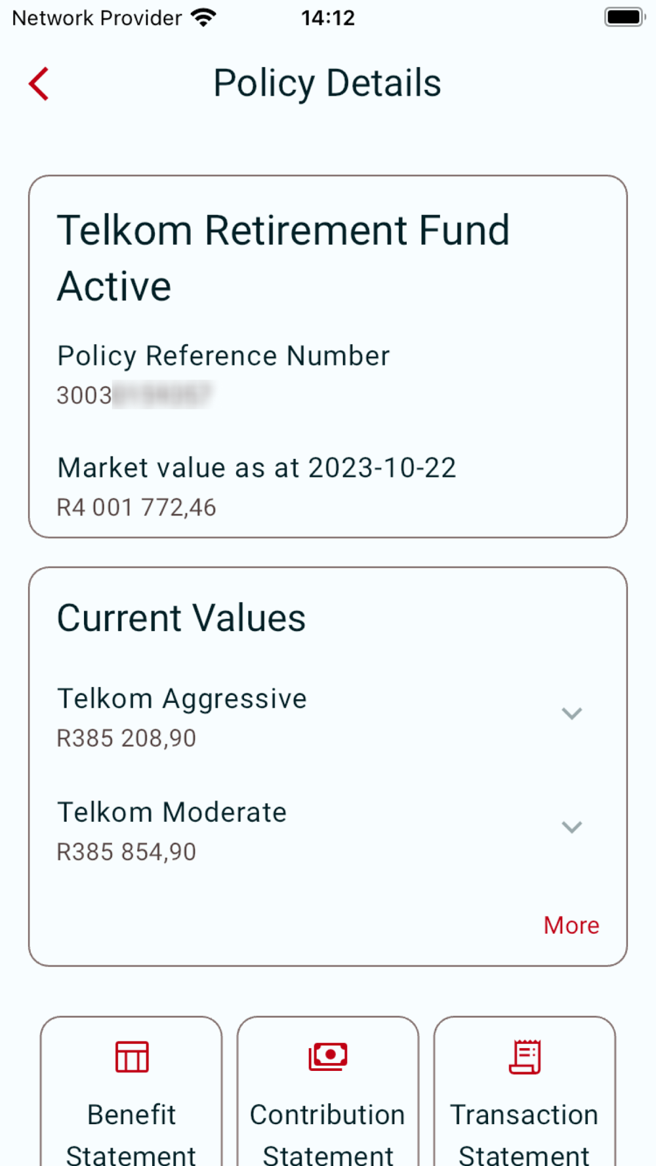
Task: Tap the Current Values heading
Action: 181,618
